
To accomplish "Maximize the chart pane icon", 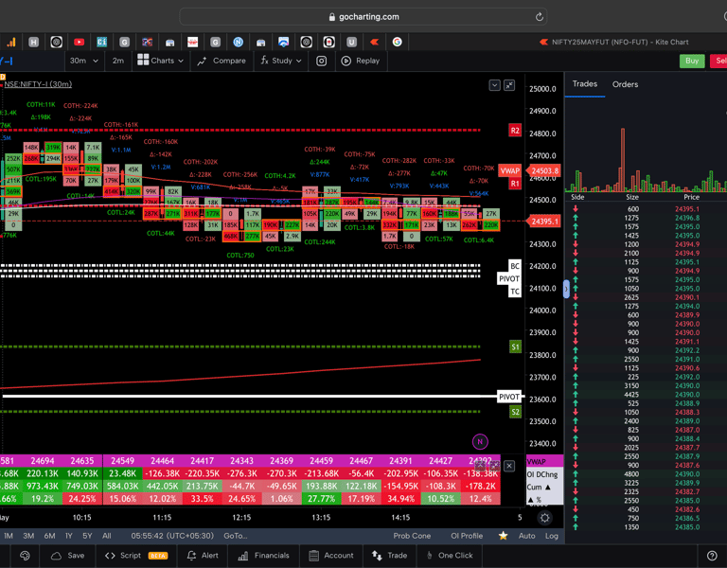I will tap(509, 85).
